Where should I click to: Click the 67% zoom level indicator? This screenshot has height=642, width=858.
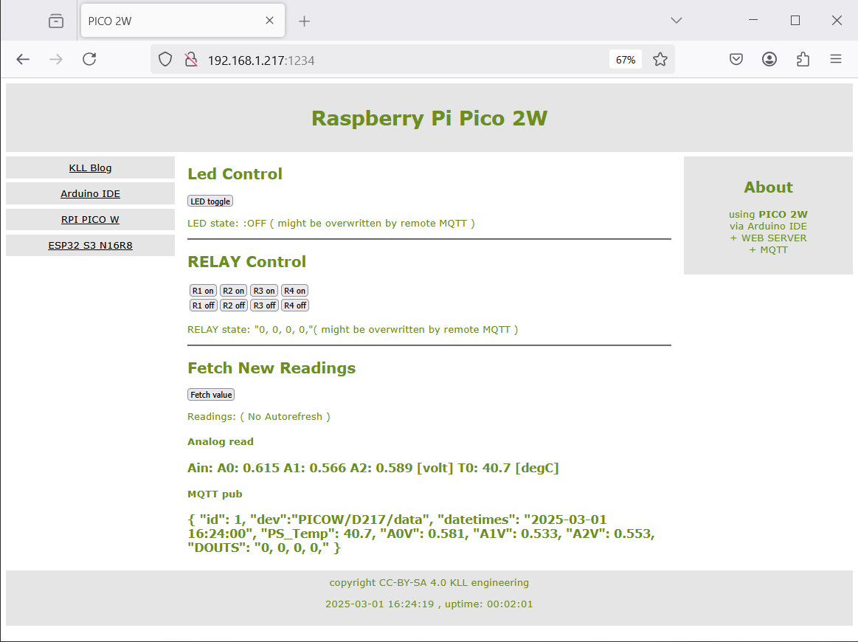pyautogui.click(x=626, y=60)
